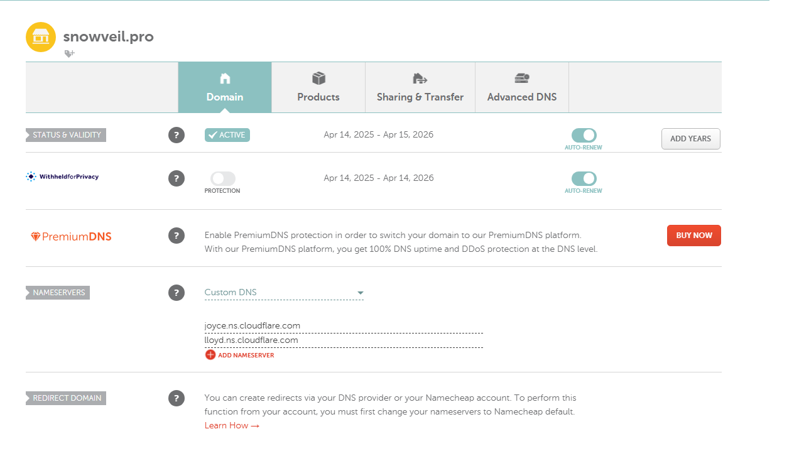Click the Add Nameserver link text

tap(246, 356)
